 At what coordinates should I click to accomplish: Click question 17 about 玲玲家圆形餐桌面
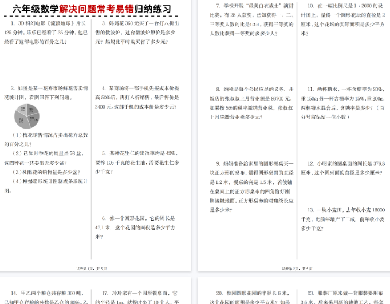(136, 297)
